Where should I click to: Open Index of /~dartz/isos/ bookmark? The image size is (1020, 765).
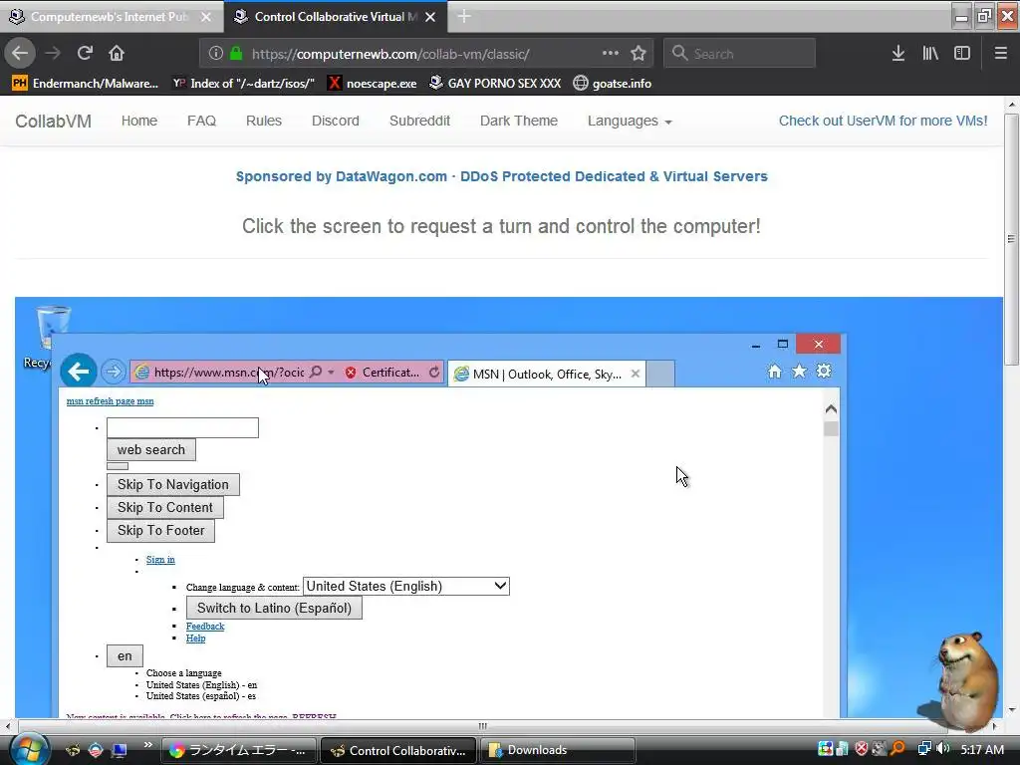pyautogui.click(x=244, y=84)
